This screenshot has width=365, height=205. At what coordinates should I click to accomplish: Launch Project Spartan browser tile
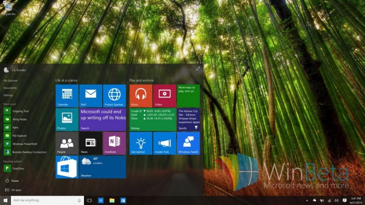(114, 95)
